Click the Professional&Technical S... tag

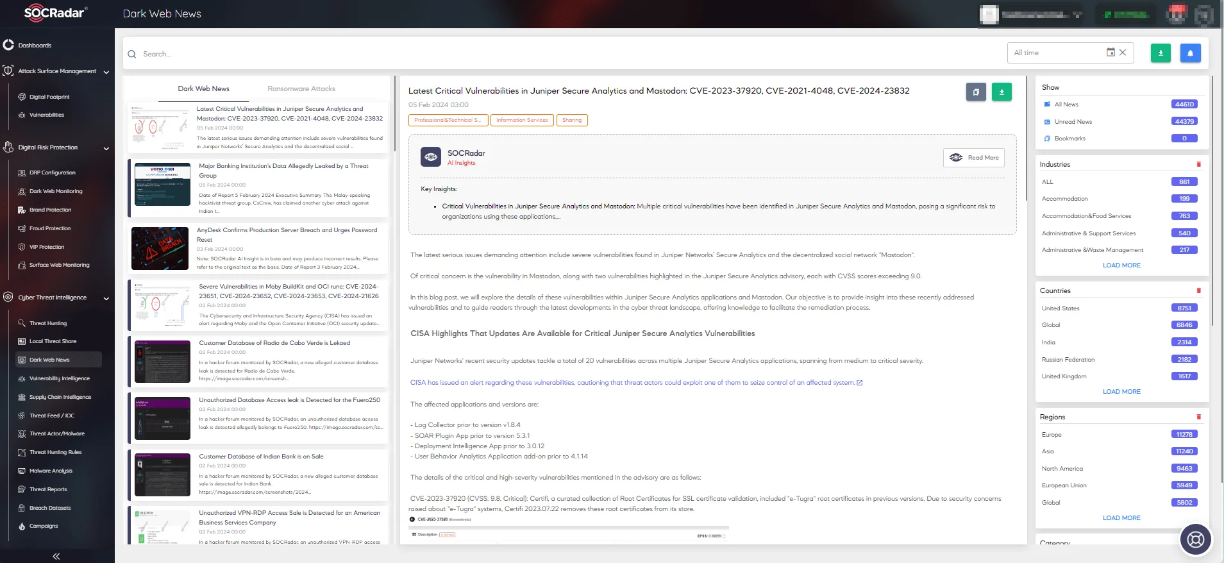click(x=448, y=120)
